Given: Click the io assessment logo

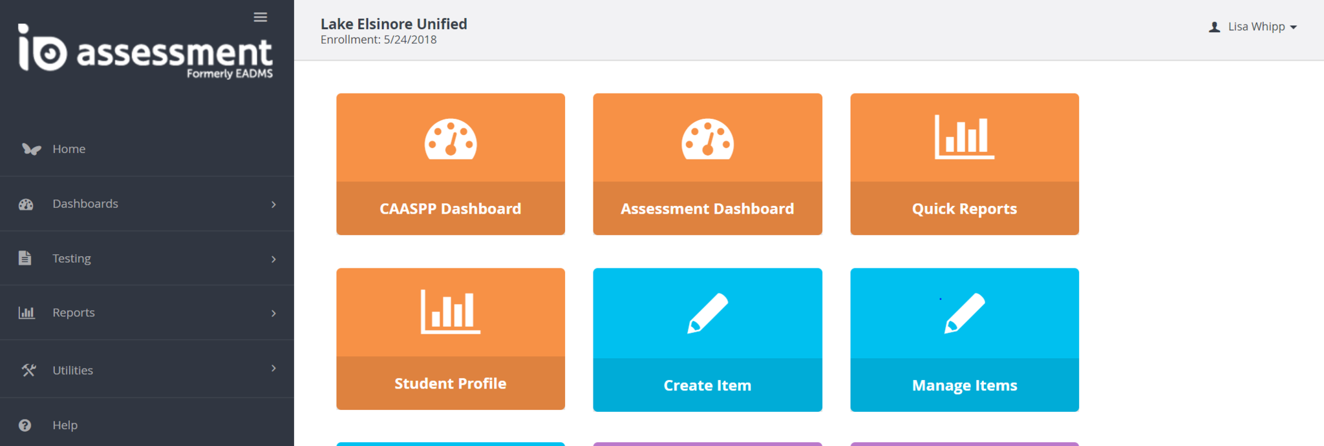Looking at the screenshot, I should coord(145,52).
